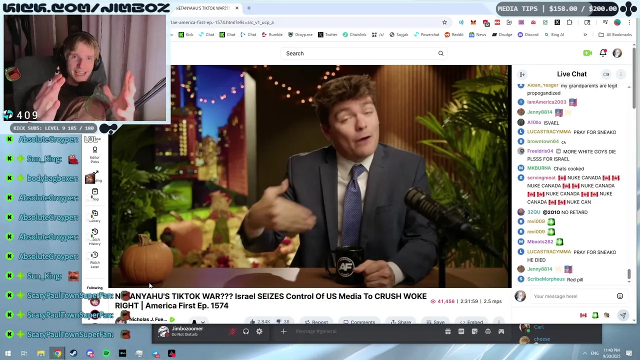This screenshot has height=360, width=640.
Task: Click the Nicholas J. Fuentes channel name
Action: click(148, 319)
